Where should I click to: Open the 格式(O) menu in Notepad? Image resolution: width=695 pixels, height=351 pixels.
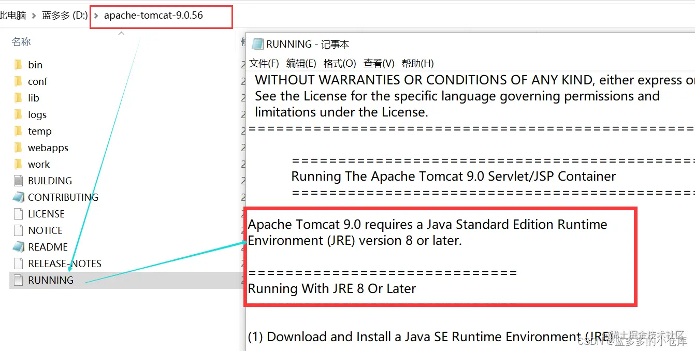pyautogui.click(x=340, y=63)
